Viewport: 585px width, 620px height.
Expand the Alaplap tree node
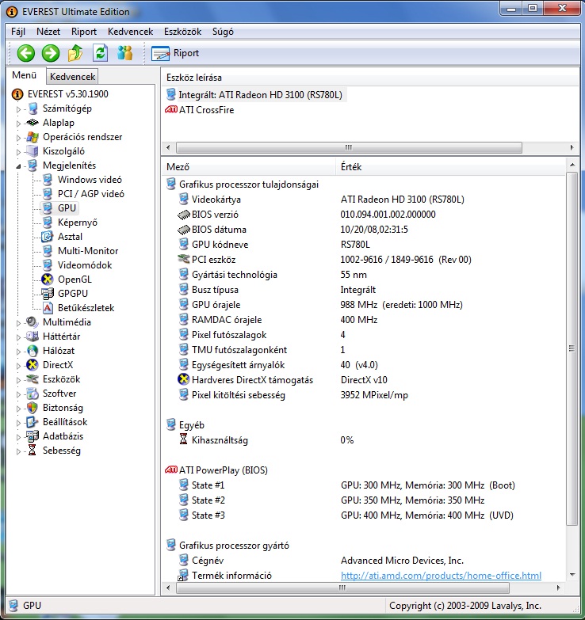coord(18,124)
